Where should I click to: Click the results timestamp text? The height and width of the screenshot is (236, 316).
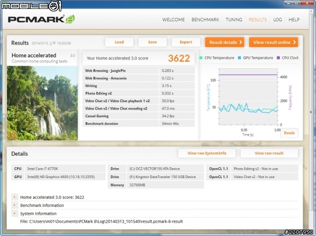[51, 43]
